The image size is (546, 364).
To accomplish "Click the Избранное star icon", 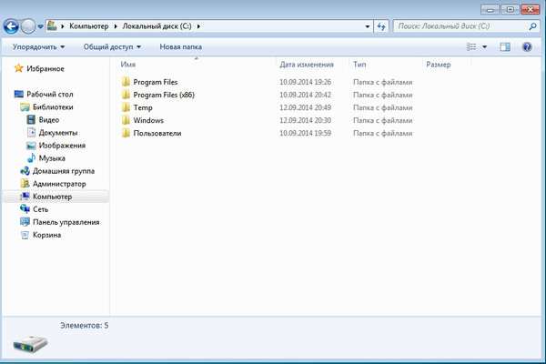I will point(18,68).
